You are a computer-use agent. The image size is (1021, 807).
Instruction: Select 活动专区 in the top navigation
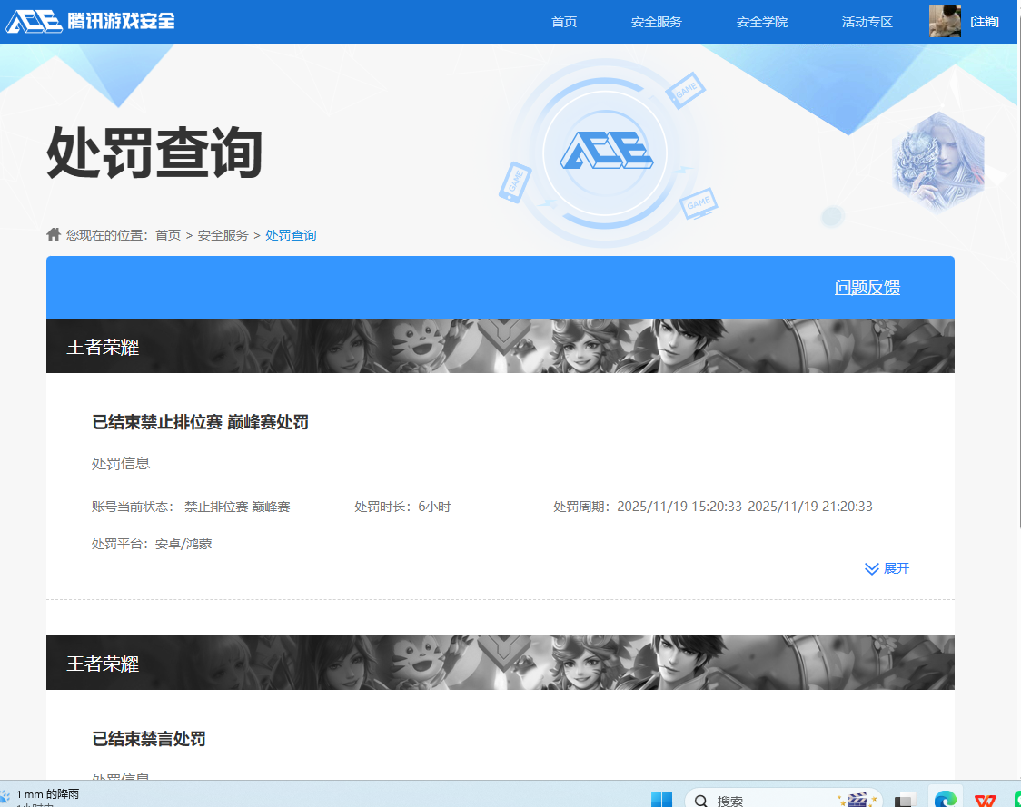click(x=867, y=22)
